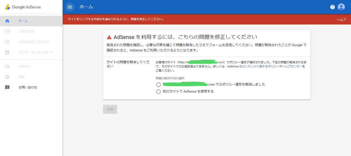Image resolution: width=351 pixels, height=156 pixels.
Task: Click the 広告の許可とブロック block icon
Action: (7, 42)
